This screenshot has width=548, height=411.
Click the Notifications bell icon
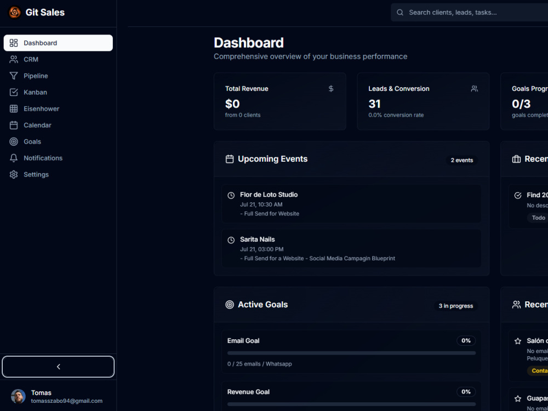pos(14,158)
